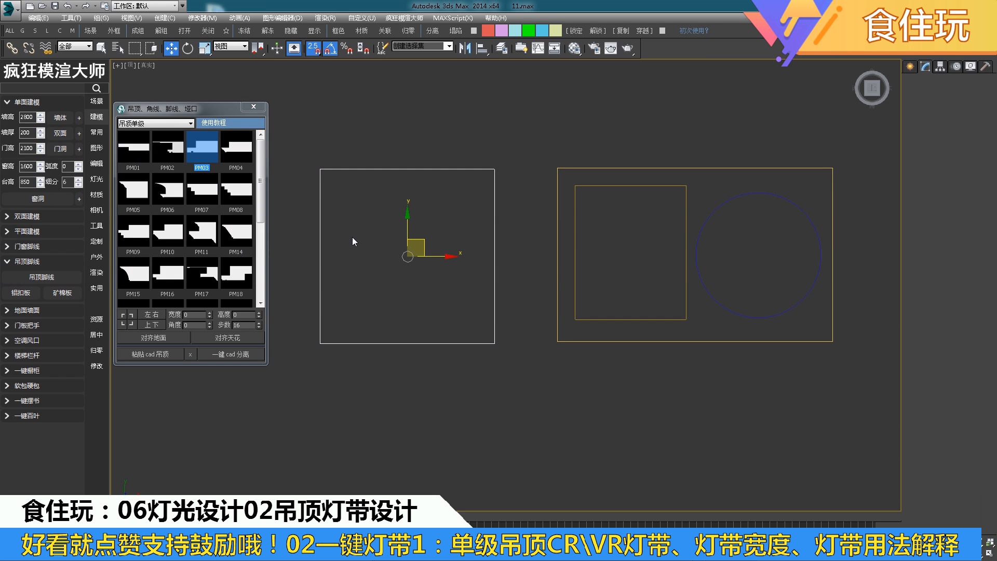Screen dimensions: 997x561
Task: Open the Modify panel tab icon
Action: point(925,66)
